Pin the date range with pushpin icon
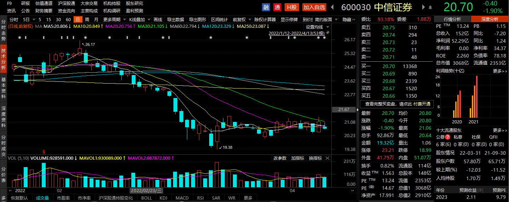 (327, 33)
